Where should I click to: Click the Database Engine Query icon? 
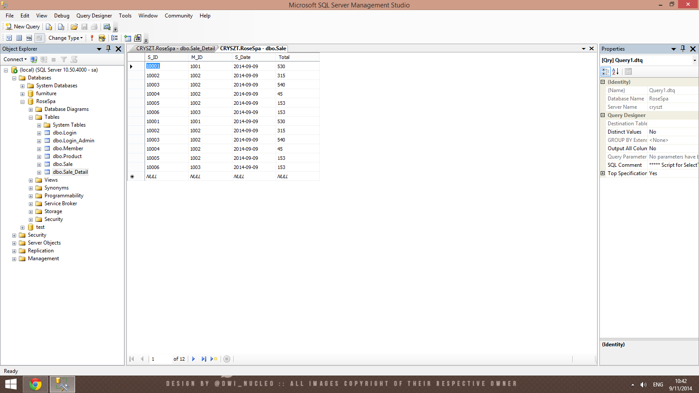[x=49, y=27]
